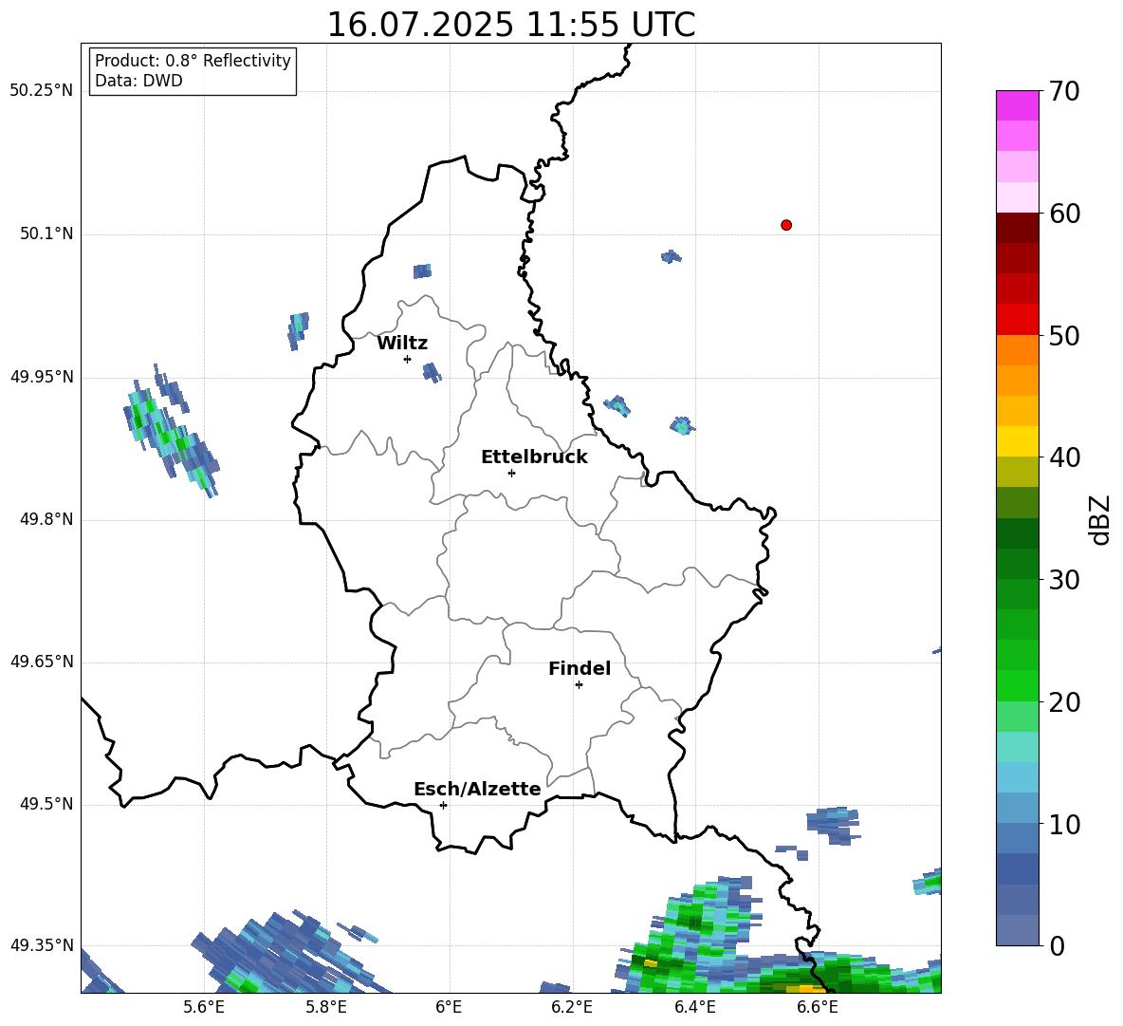Pick the bright green swatch just above 20 dBZ

coord(1017,686)
